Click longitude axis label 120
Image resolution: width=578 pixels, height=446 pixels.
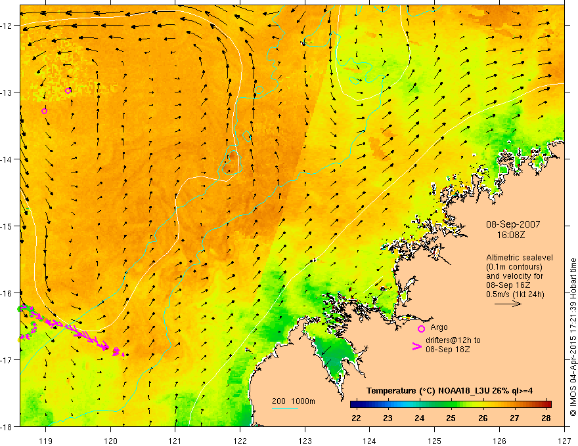(x=110, y=441)
